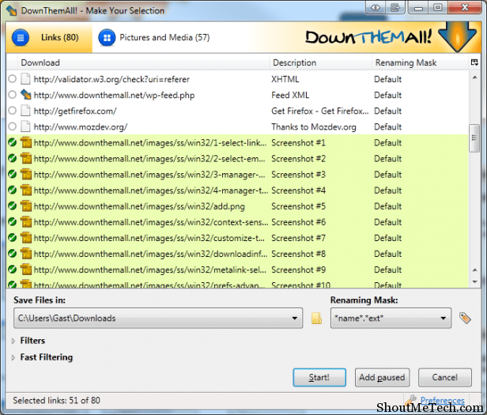Click the DownThemAll logo arrow banner

coord(458,36)
